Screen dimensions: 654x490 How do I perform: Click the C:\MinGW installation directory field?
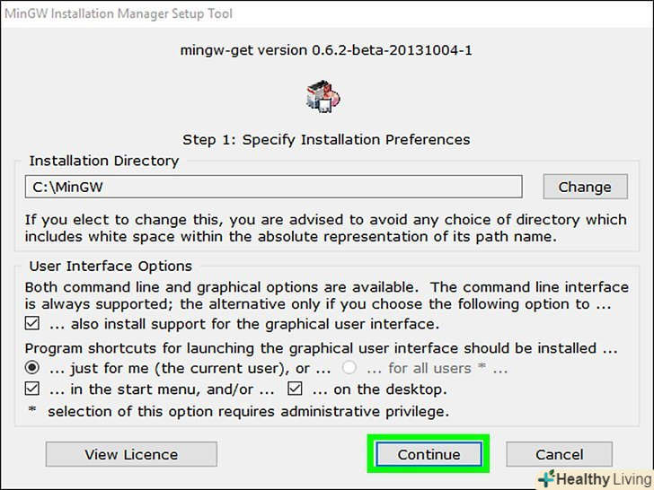click(x=273, y=187)
